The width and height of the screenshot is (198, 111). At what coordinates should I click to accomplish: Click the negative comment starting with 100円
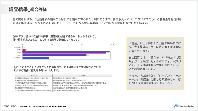point(70,88)
